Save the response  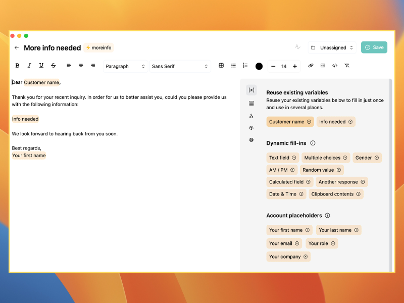click(x=374, y=47)
